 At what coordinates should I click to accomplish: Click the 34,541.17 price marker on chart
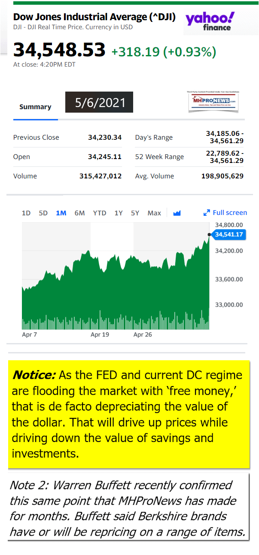click(x=229, y=234)
